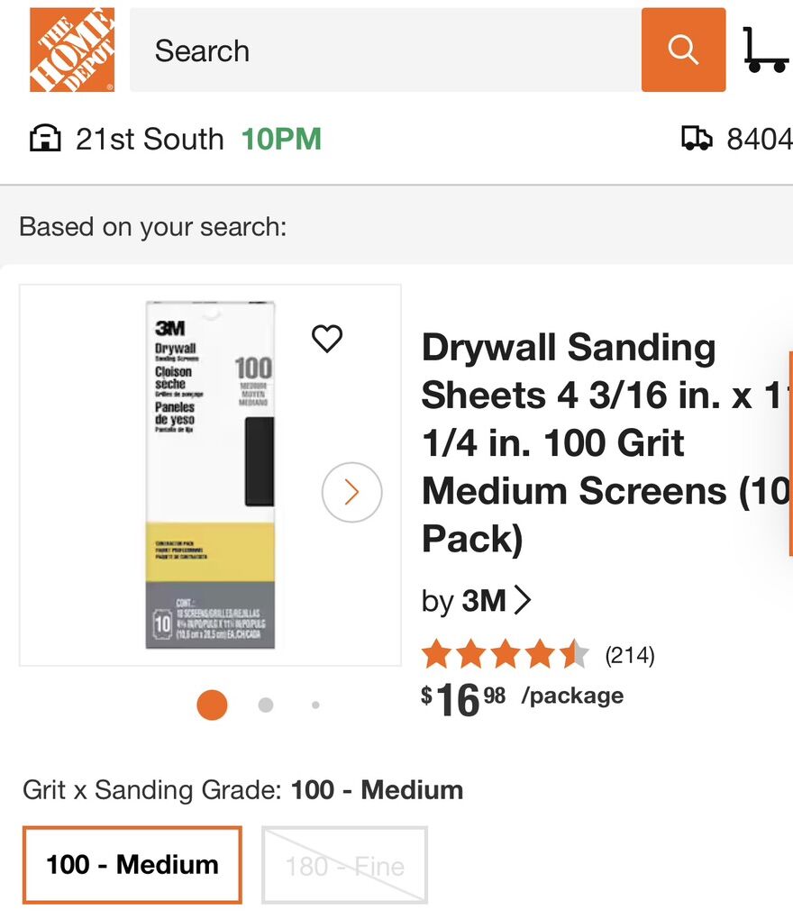793x919 pixels.
Task: Click the star rating icons
Action: 505,655
